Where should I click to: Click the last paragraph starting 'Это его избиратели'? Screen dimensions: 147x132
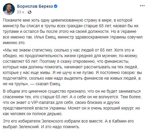[68, 124]
